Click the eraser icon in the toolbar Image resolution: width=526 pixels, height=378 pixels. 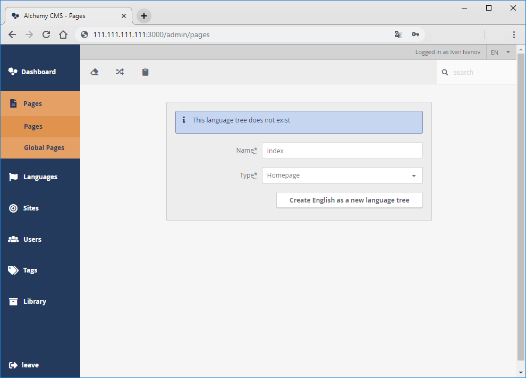pyautogui.click(x=95, y=72)
